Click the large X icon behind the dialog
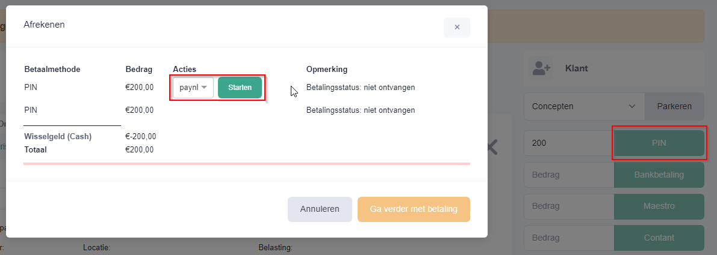The image size is (717, 255). 492,148
